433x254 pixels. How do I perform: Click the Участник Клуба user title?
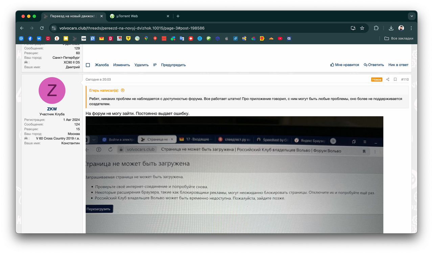(x=52, y=114)
